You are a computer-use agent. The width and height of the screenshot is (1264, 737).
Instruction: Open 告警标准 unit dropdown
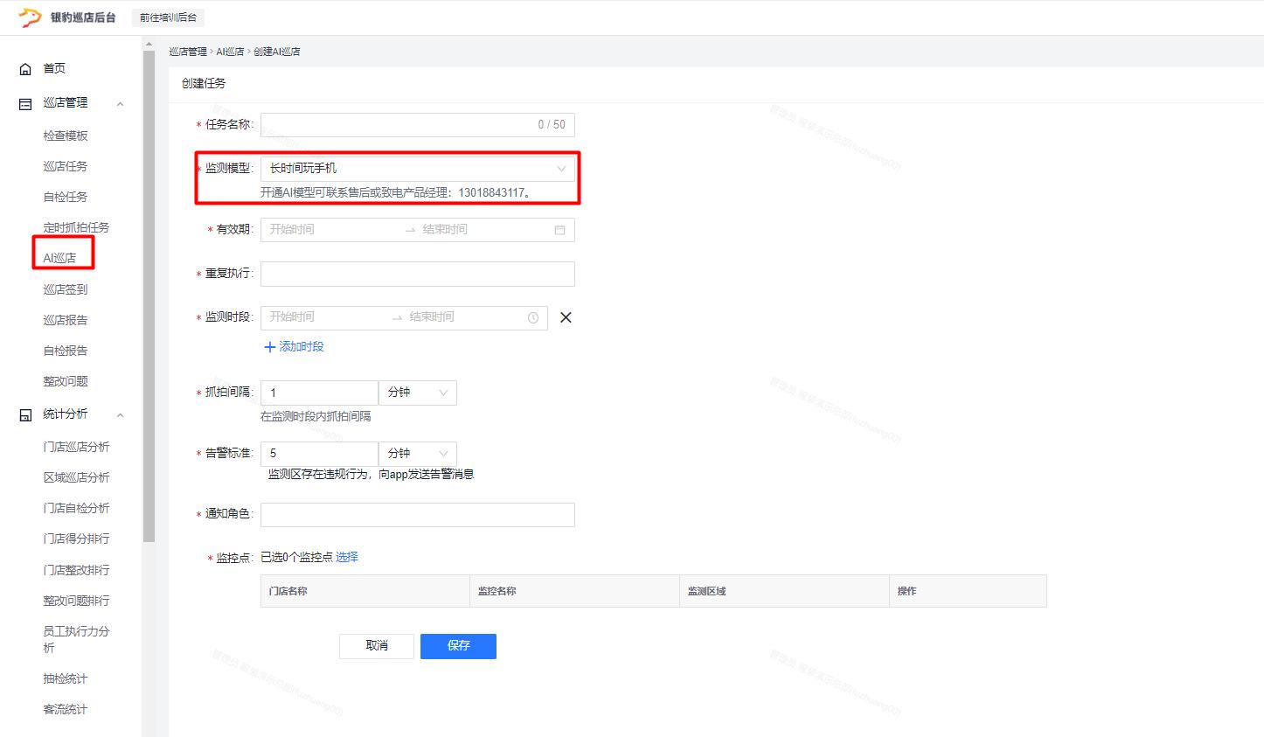(417, 454)
